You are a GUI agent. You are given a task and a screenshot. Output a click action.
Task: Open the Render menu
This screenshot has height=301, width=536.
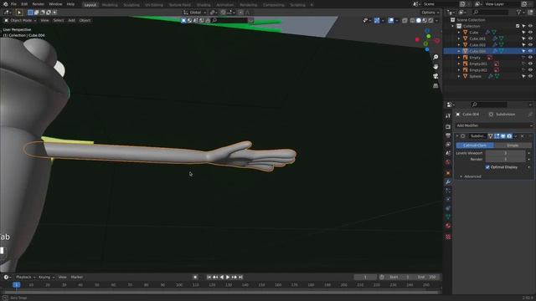coord(38,4)
